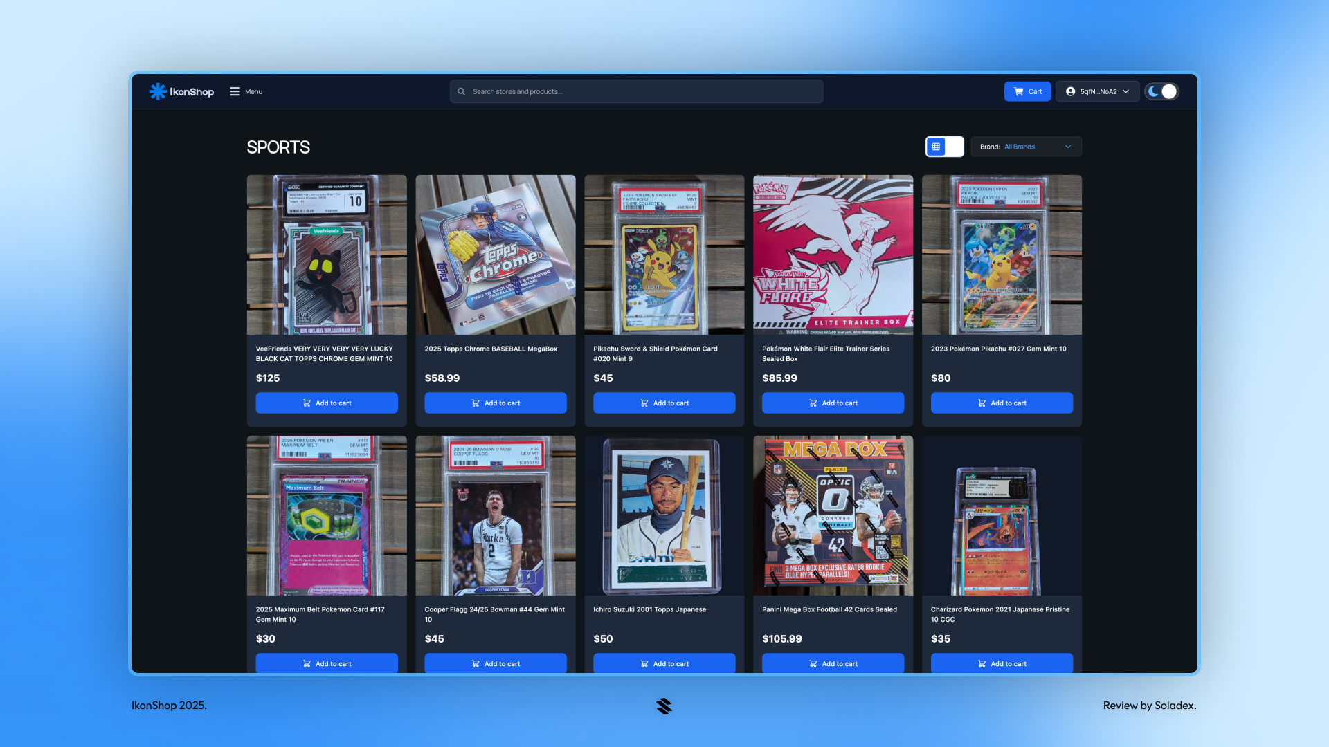Viewport: 1329px width, 747px height.
Task: Focus the Search stores and products field
Action: tap(636, 91)
